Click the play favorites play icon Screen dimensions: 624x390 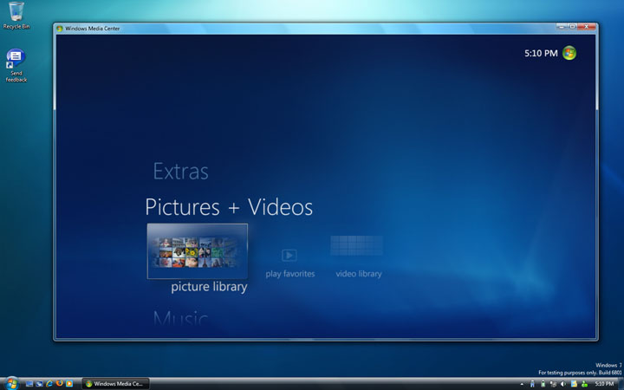[x=289, y=255]
